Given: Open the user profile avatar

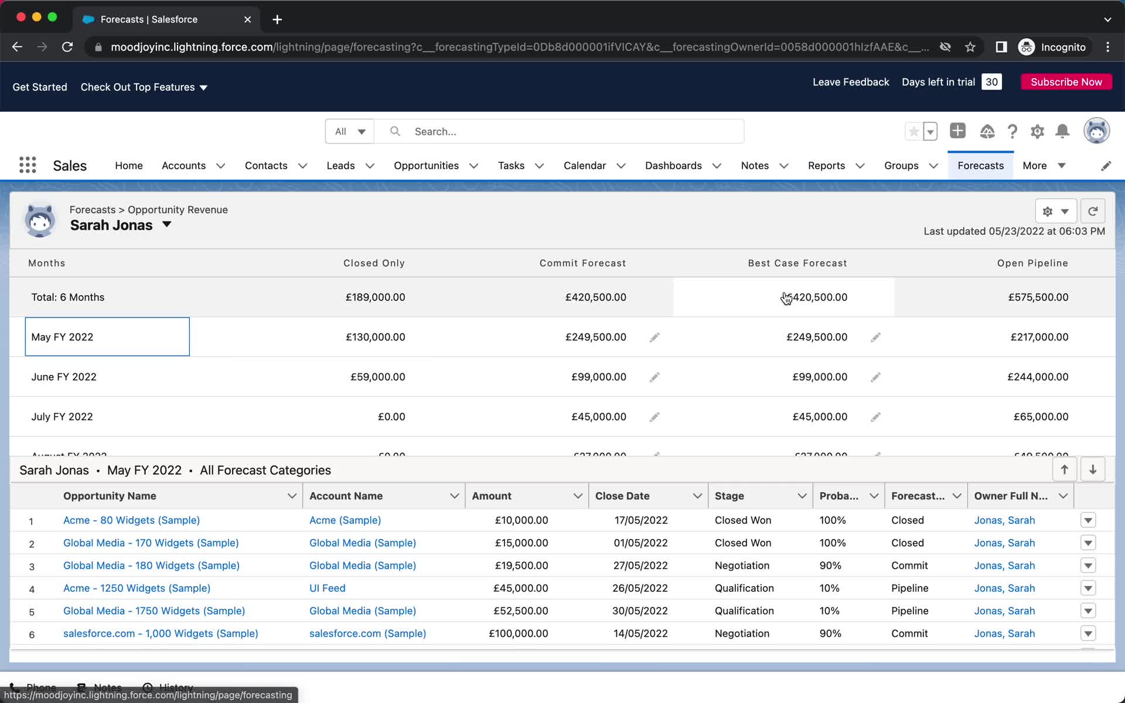Looking at the screenshot, I should [1096, 131].
